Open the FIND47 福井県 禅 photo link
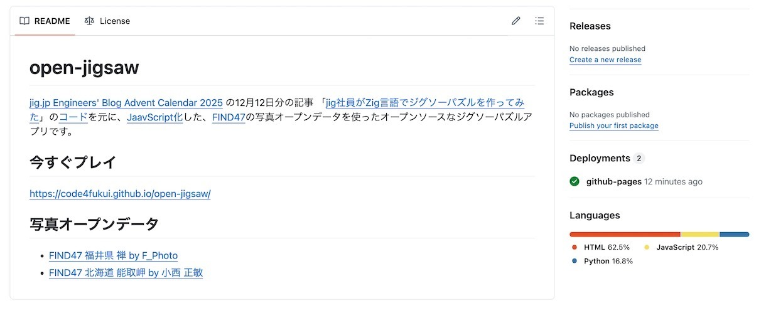The width and height of the screenshot is (766, 313). coord(113,255)
